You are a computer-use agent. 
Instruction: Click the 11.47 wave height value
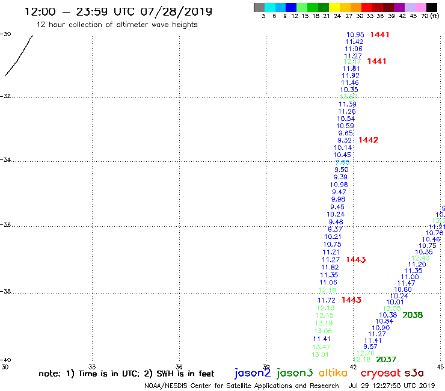(406, 283)
